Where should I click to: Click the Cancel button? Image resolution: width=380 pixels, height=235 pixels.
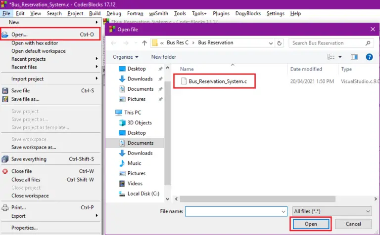point(353,224)
